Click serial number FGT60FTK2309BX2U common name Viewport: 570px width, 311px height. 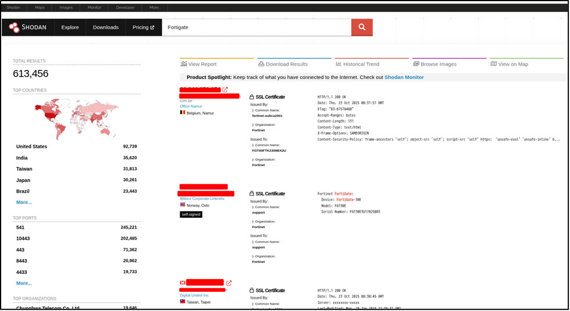(269, 150)
